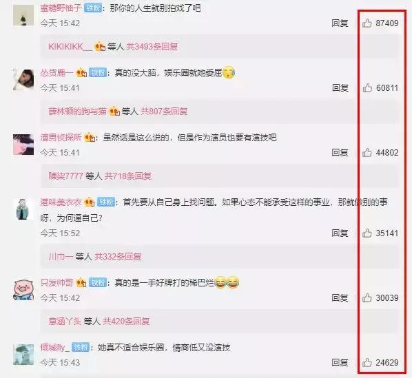Show 共718条回复 replies
This screenshot has height=378, width=412.
tap(128, 176)
